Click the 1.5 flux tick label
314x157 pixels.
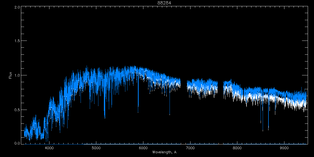tap(17, 41)
